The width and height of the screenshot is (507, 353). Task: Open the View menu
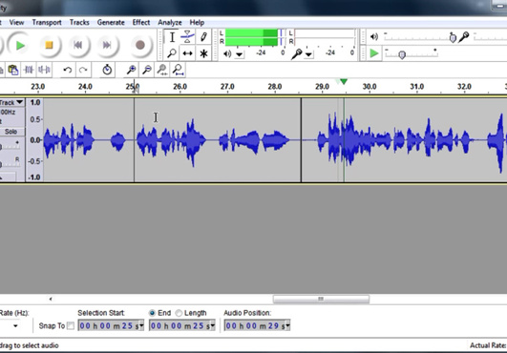(16, 22)
